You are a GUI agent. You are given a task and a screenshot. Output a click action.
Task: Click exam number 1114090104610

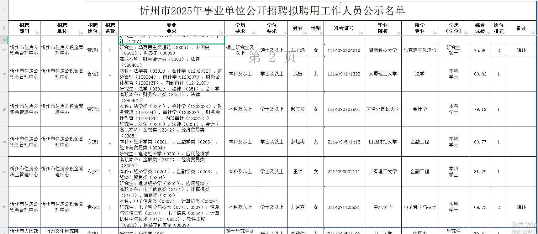tap(344, 50)
